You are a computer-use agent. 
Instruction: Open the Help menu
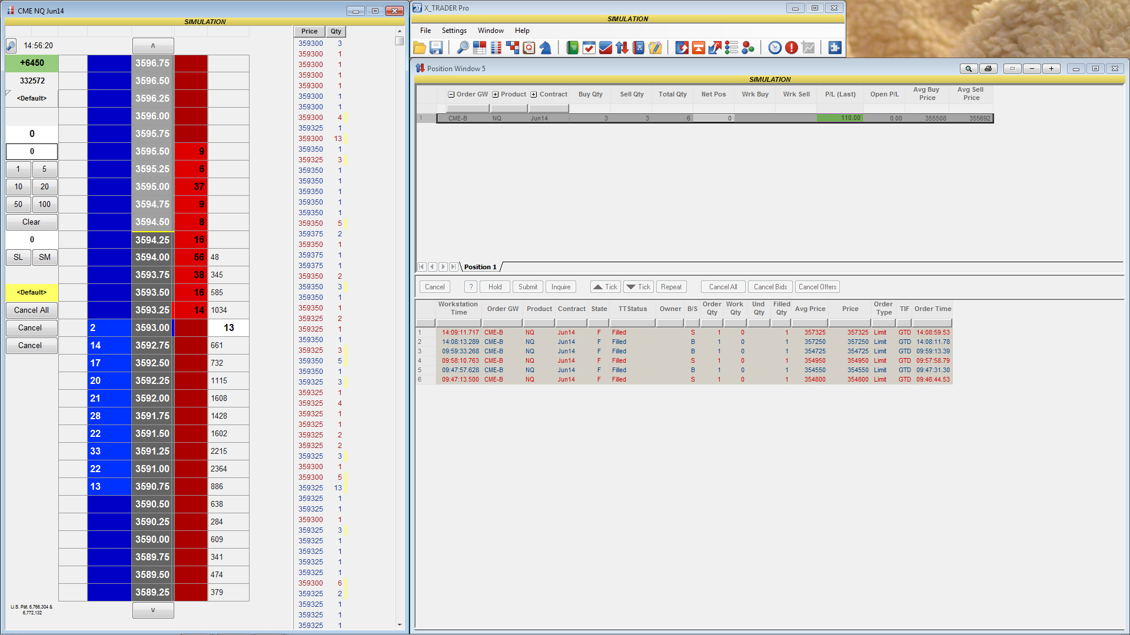pyautogui.click(x=522, y=31)
